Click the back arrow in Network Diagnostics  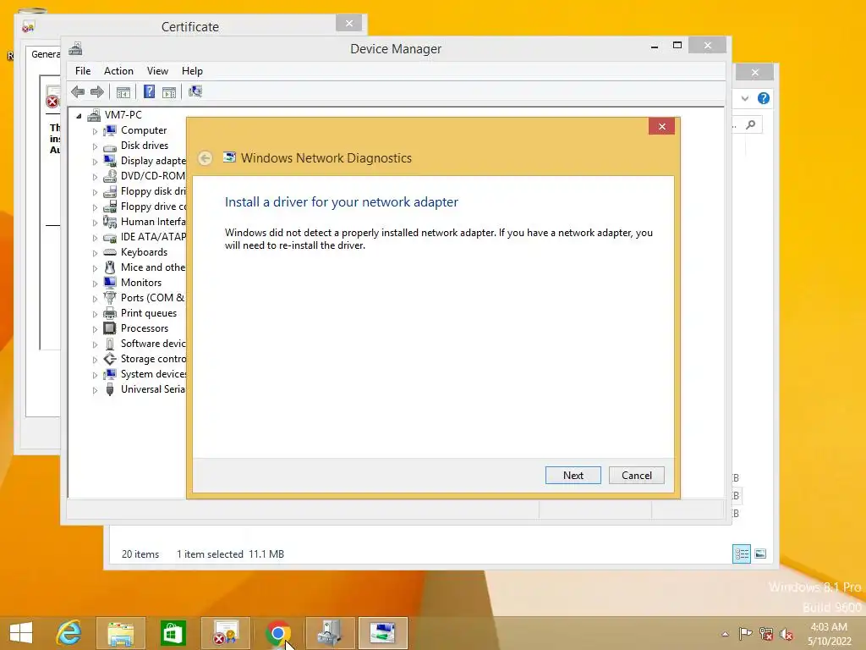[205, 158]
